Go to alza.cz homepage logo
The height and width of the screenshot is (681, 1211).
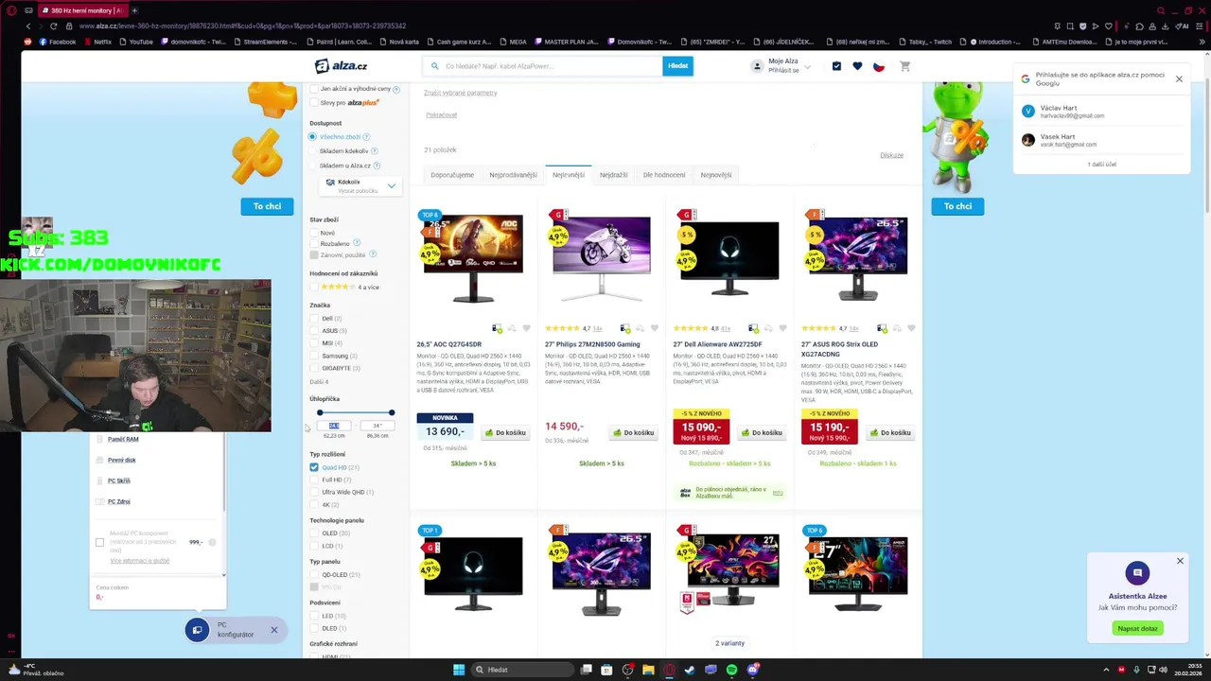tap(342, 66)
